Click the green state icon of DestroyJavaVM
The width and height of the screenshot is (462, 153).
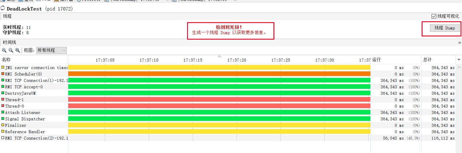coord(3,93)
